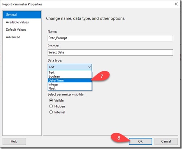Screen dimensions: 182x149
Task: Click the red callout marker 7
Action: 102,76
